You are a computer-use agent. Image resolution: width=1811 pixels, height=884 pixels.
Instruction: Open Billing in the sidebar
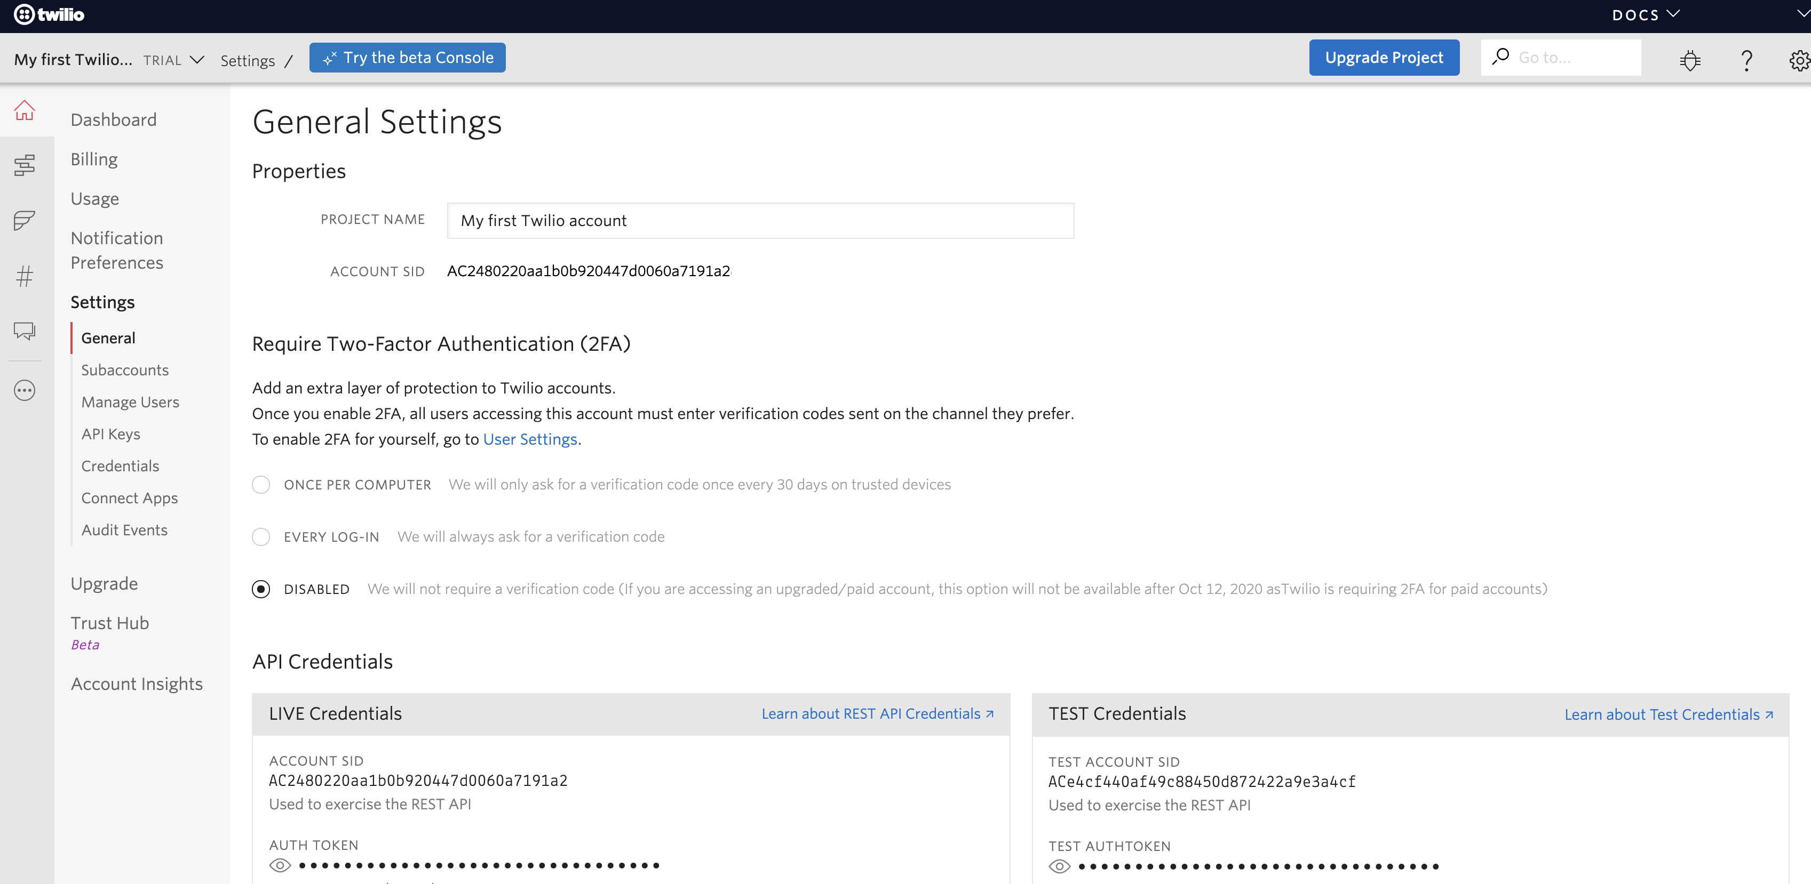pos(94,159)
